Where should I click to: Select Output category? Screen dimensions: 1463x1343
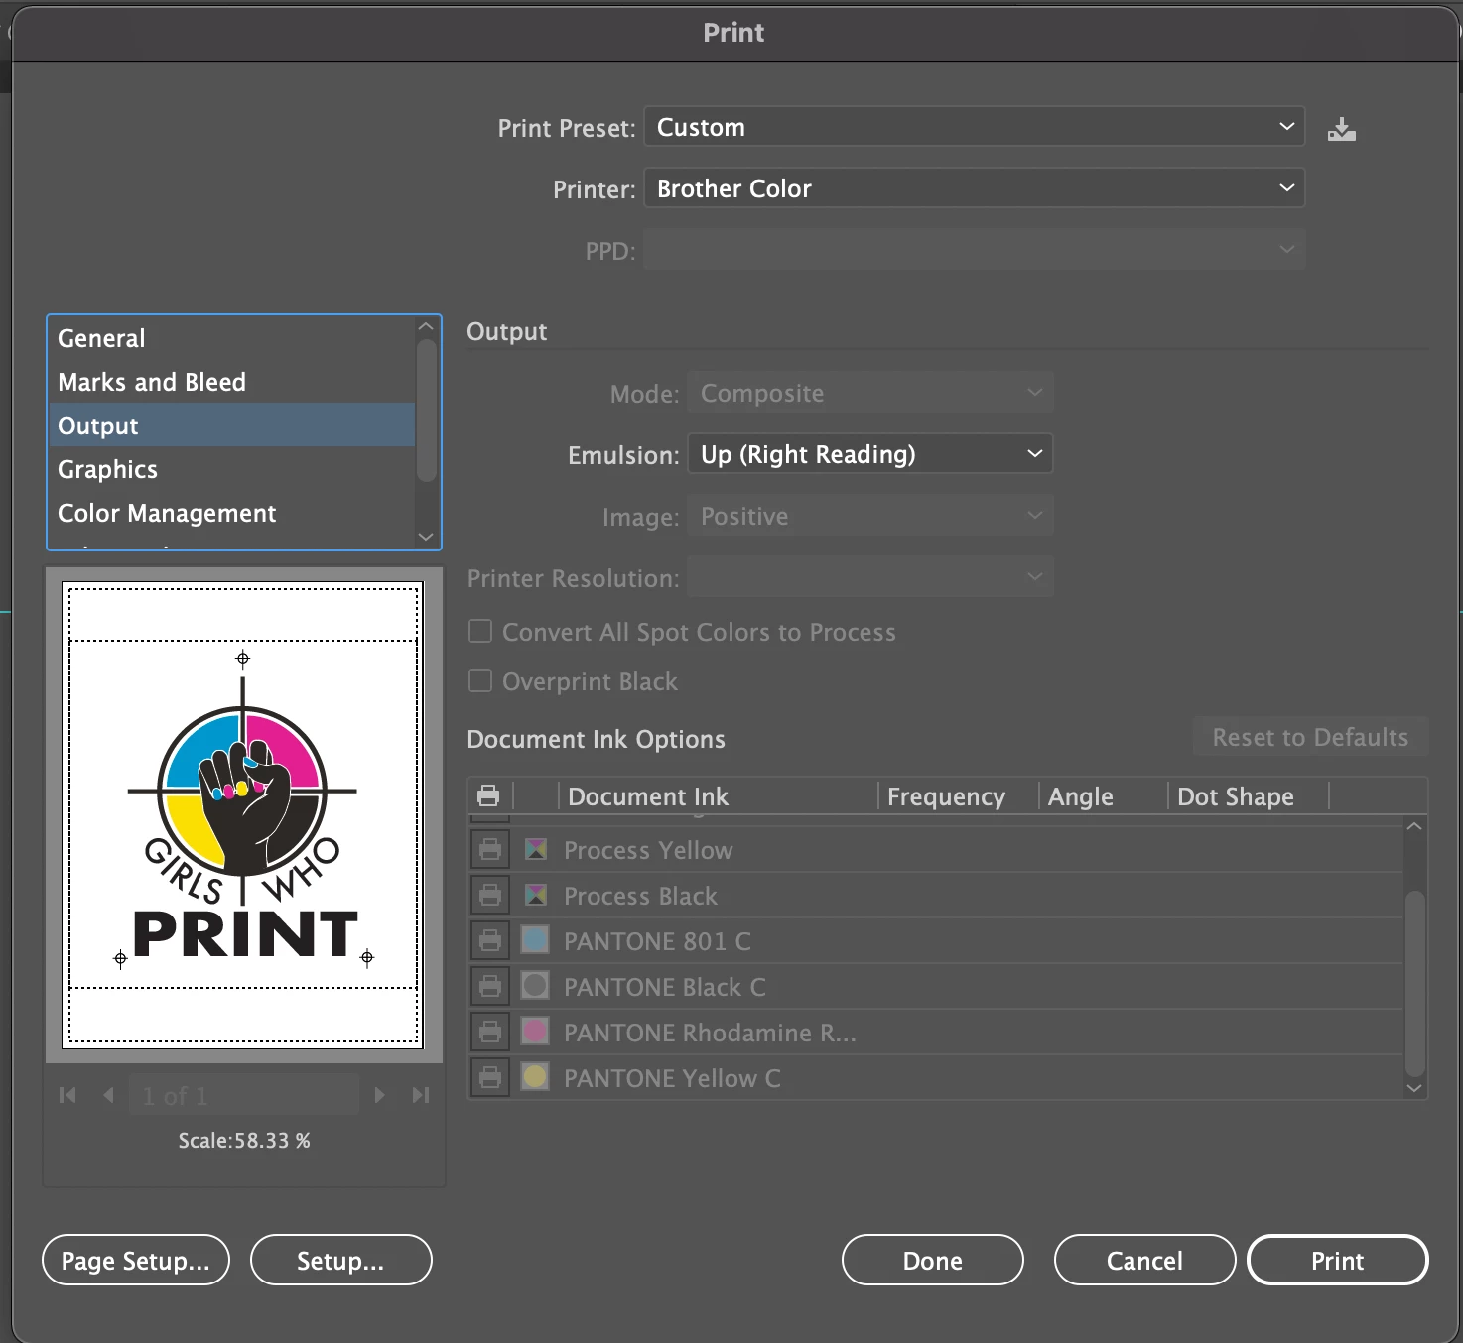231,426
